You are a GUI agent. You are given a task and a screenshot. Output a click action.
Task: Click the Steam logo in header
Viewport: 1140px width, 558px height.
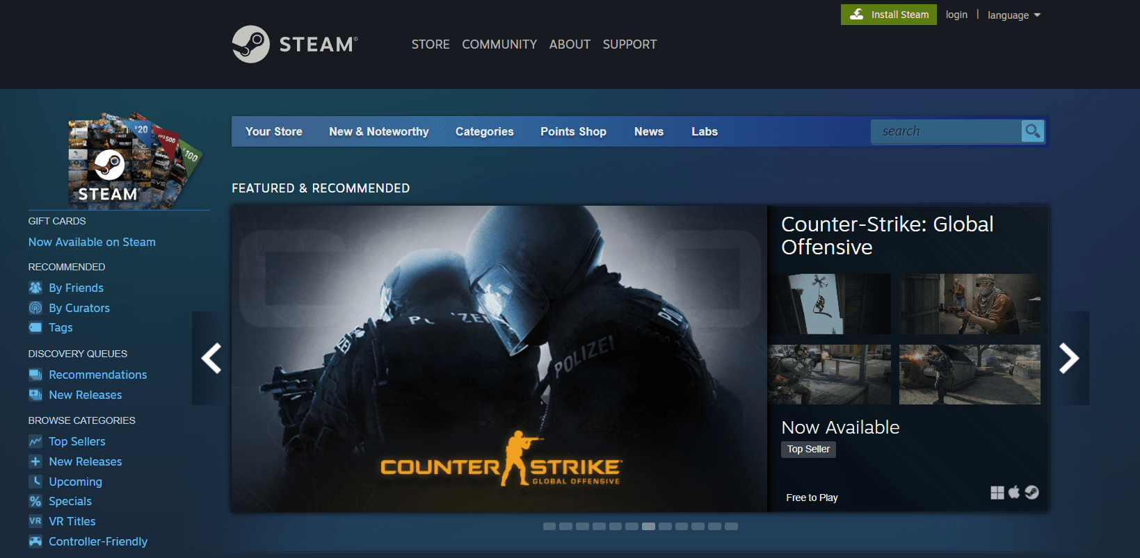[x=295, y=44]
